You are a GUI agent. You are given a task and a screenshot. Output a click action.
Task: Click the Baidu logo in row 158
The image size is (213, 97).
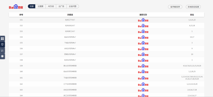pyautogui.click(x=143, y=60)
